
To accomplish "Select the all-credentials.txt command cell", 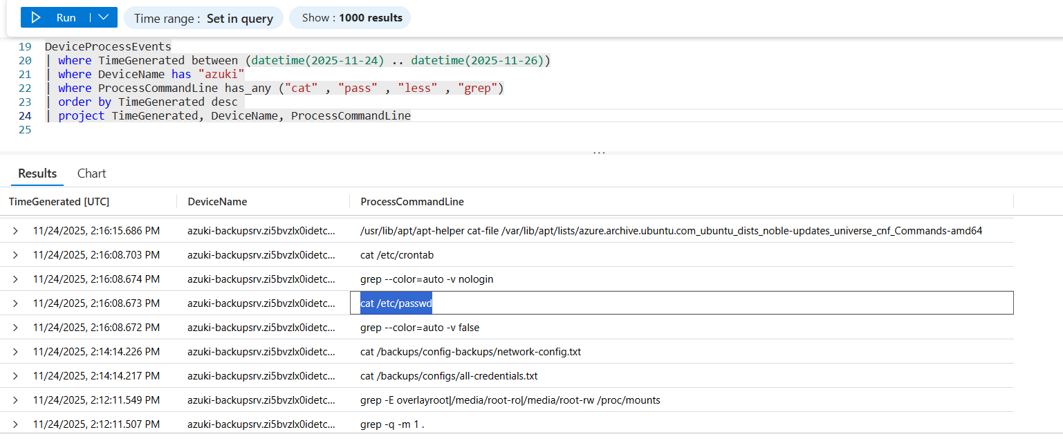I will click(x=682, y=376).
